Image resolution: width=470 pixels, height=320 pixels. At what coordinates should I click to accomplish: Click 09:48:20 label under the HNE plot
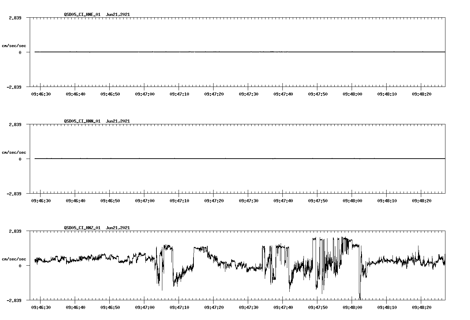422,94
